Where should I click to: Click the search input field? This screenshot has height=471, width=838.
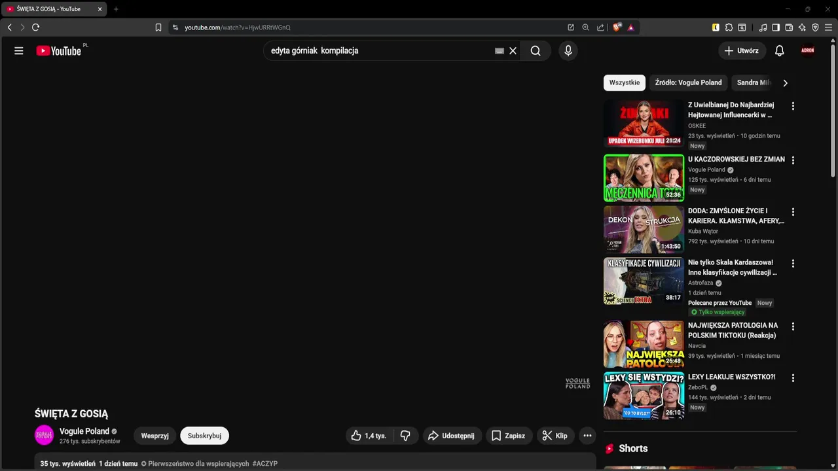click(x=380, y=50)
